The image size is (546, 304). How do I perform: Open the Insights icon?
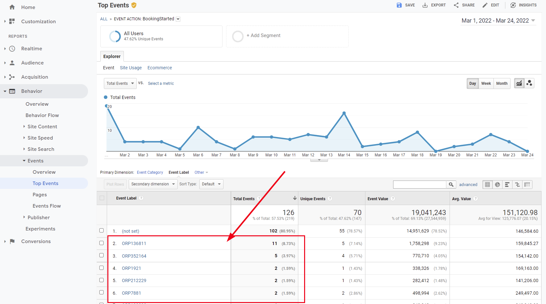pos(513,5)
